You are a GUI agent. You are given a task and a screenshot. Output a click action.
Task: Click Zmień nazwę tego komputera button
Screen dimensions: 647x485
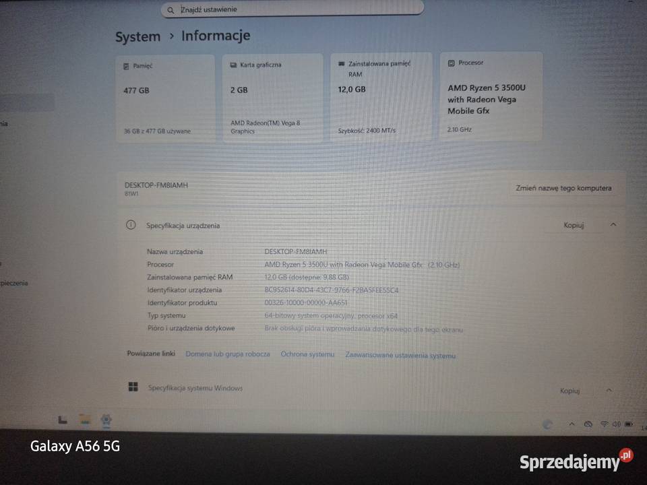coord(563,189)
